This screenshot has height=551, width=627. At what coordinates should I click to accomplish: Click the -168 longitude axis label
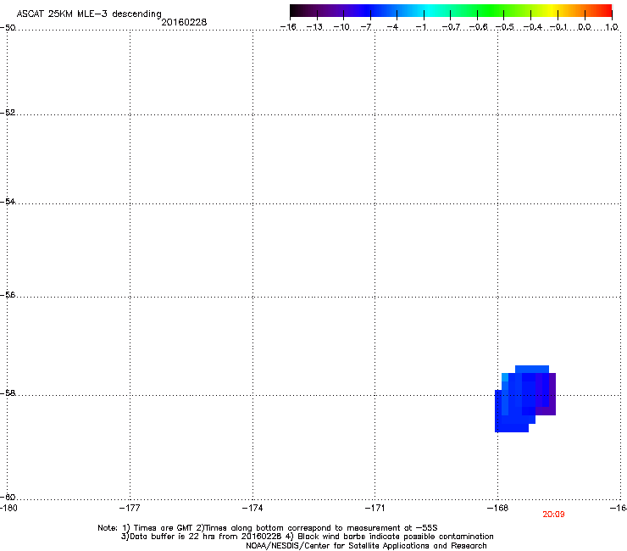click(497, 508)
